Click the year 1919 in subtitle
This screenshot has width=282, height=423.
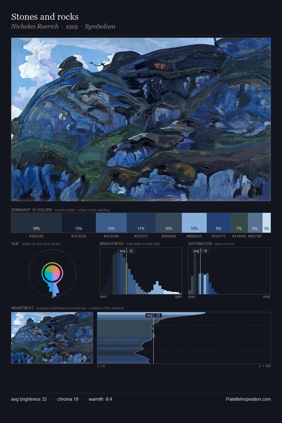(x=72, y=27)
